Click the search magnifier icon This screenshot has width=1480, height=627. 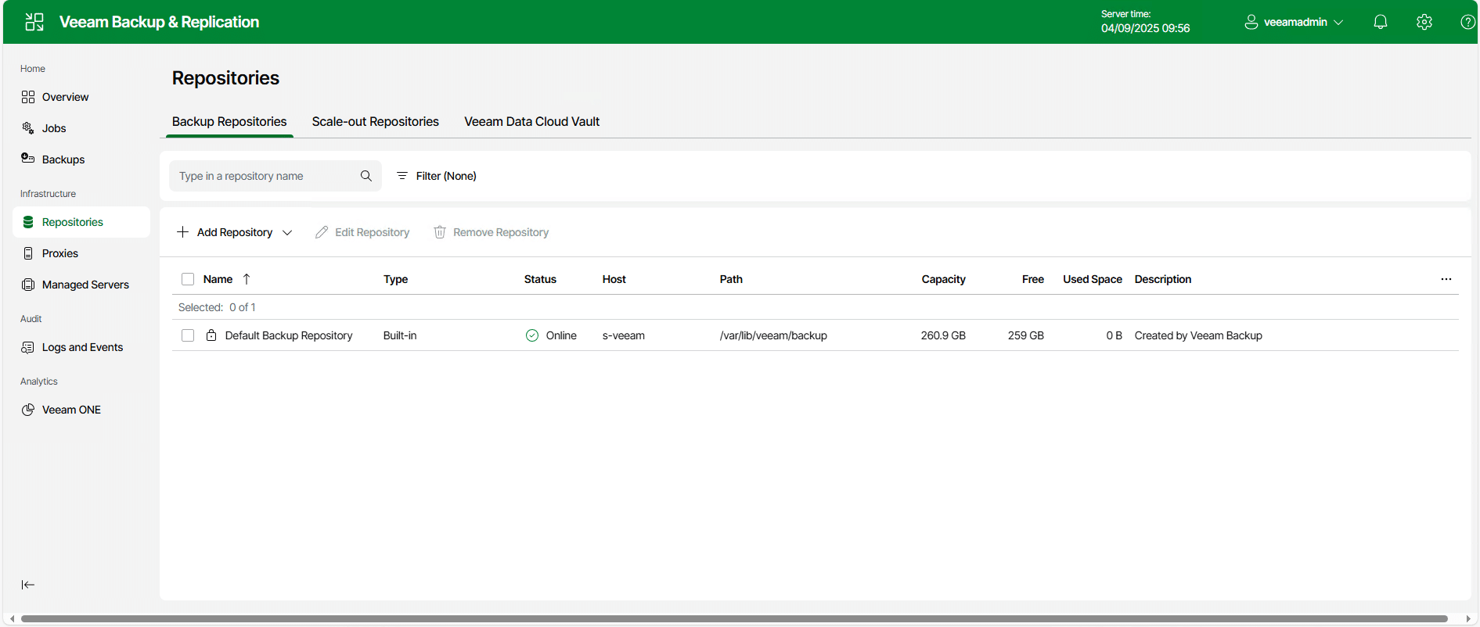click(365, 176)
